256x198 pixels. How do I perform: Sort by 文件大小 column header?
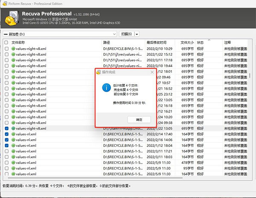click(187, 43)
